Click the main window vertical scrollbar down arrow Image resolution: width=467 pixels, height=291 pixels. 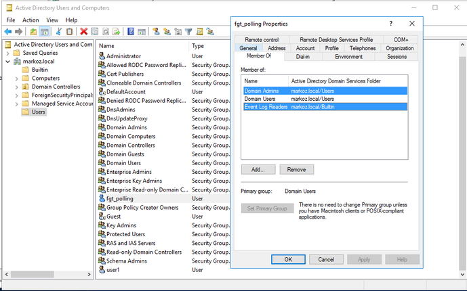[462, 274]
